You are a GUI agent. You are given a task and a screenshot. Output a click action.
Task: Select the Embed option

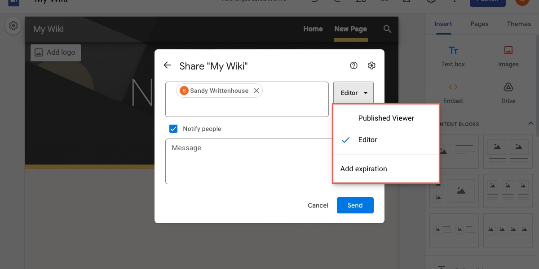(x=453, y=92)
